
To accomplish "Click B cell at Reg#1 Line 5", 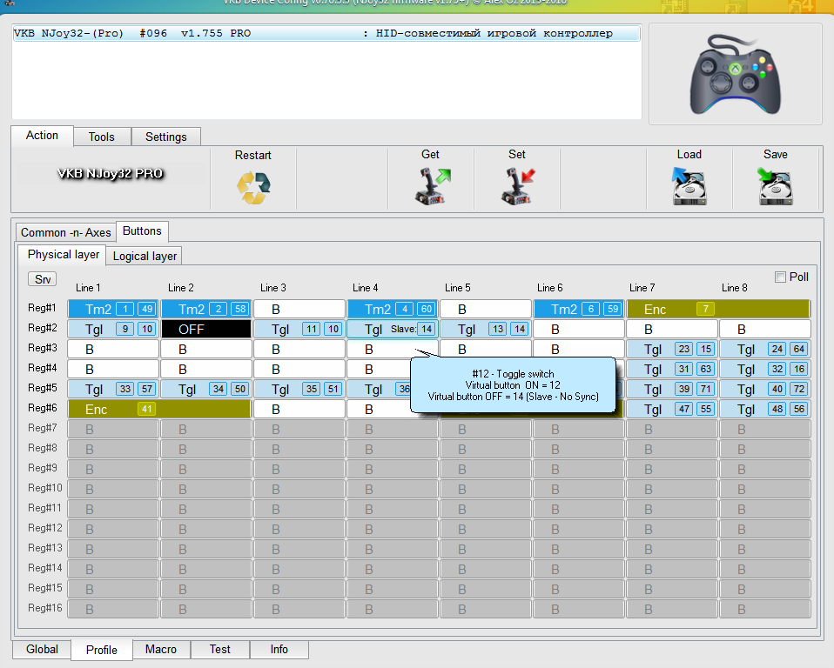I will [x=486, y=310].
